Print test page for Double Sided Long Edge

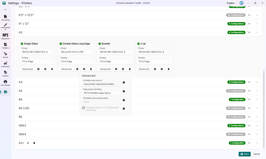(84, 69)
